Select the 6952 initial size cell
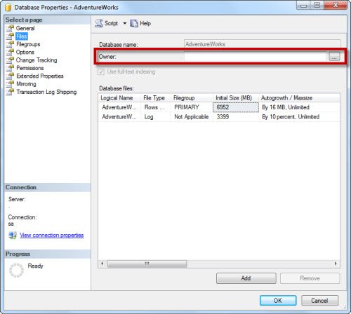The image size is (351, 314). [236, 107]
